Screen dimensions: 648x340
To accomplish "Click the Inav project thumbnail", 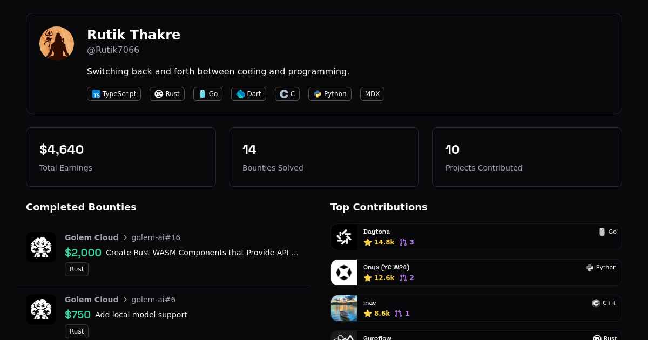I will (344, 308).
